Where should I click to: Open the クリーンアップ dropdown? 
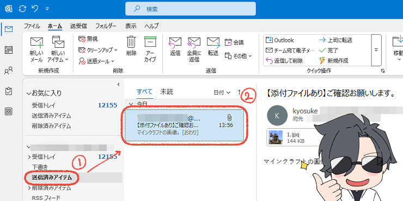pos(97,50)
